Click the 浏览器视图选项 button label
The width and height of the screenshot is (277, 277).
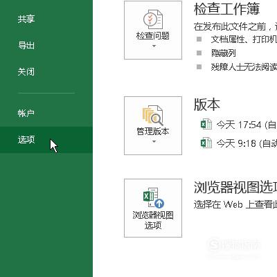[153, 220]
